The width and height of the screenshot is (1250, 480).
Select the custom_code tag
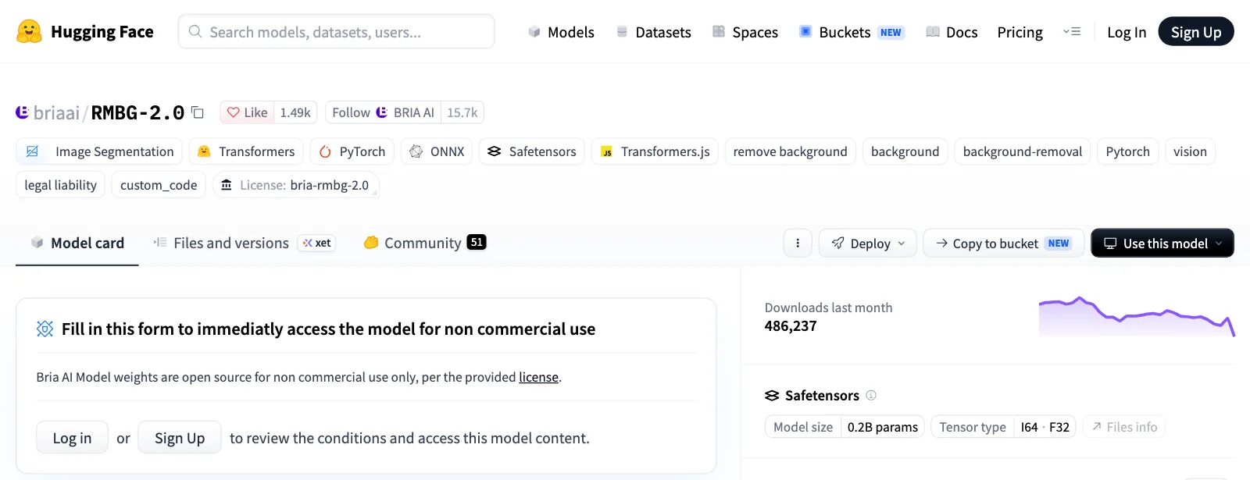[x=159, y=185]
